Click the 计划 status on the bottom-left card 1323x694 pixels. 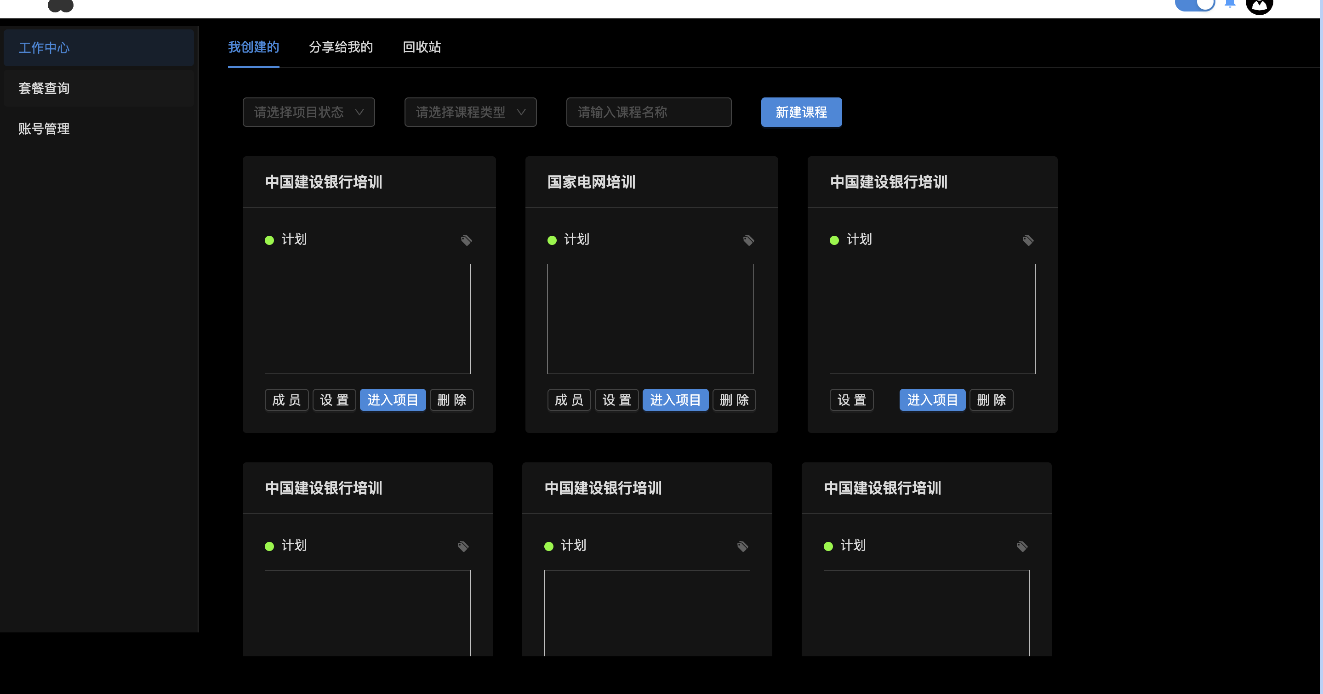coord(294,545)
